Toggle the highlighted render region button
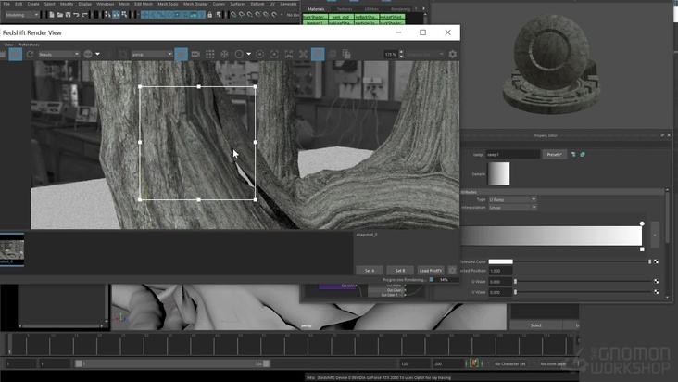 182,54
